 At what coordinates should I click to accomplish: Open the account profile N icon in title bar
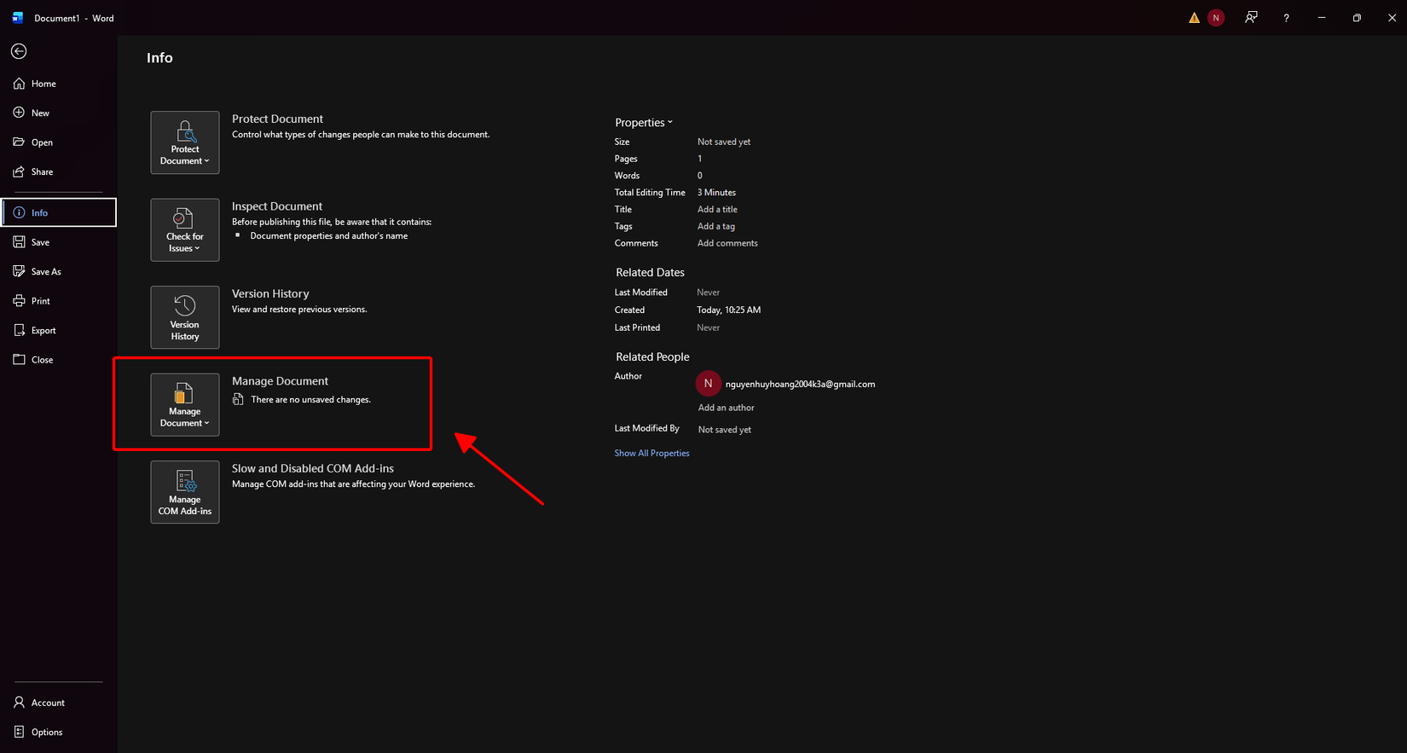click(1216, 18)
